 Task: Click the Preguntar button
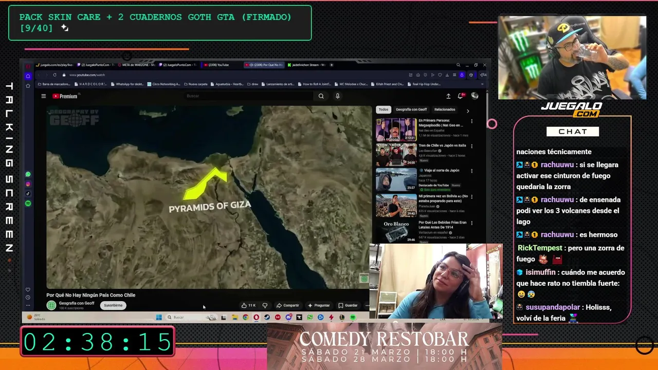319,305
